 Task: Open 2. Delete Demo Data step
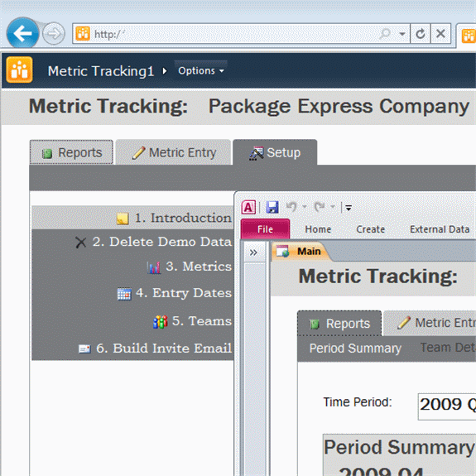(x=133, y=242)
